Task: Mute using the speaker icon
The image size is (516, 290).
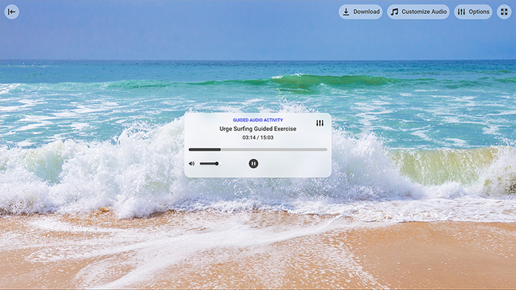Action: [192, 163]
